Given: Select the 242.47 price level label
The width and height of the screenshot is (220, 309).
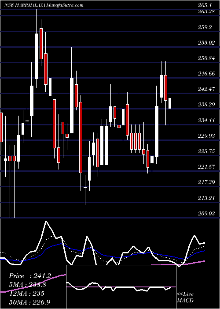Looking at the screenshot, I should pos(206,89).
